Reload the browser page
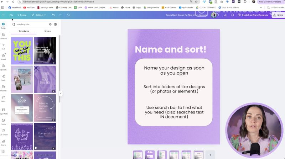This screenshot has height=159, width=285. (13, 2)
